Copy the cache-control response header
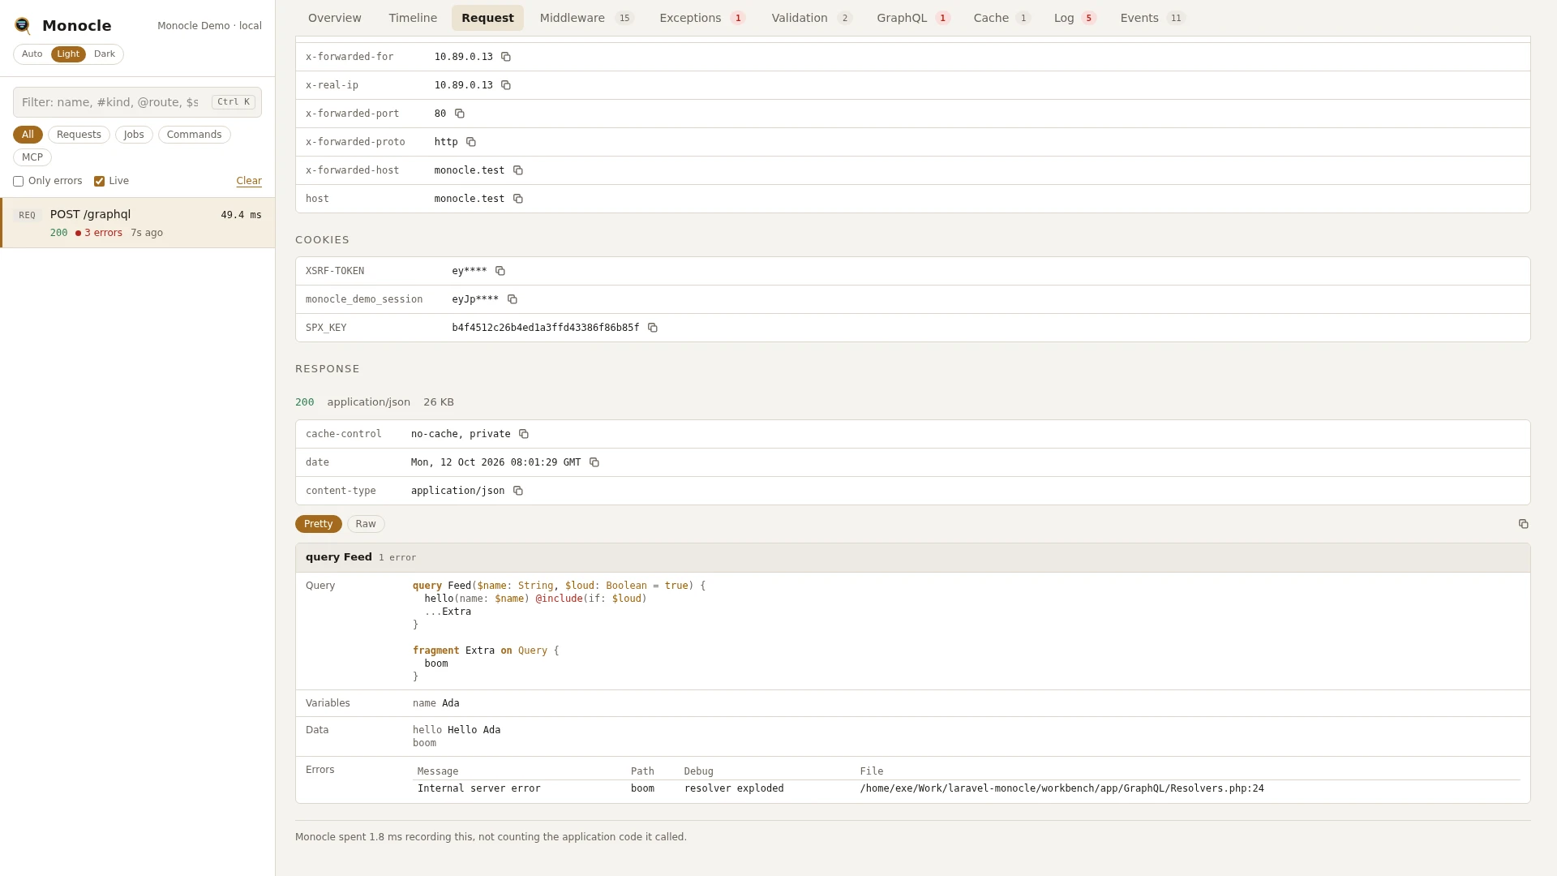This screenshot has height=876, width=1557. click(524, 434)
